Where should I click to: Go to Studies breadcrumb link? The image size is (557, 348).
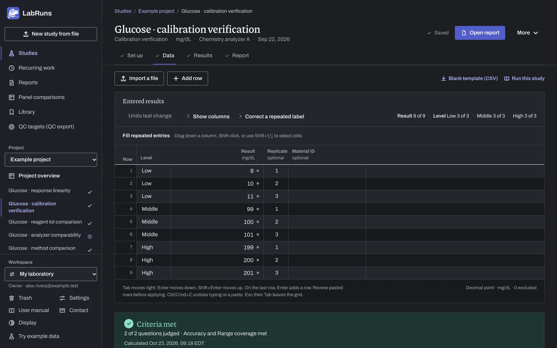(123, 11)
